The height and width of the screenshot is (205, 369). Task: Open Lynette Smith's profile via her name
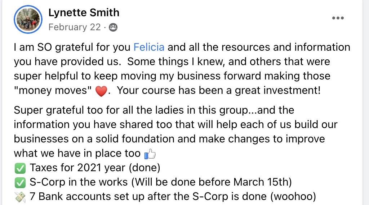pyautogui.click(x=84, y=13)
